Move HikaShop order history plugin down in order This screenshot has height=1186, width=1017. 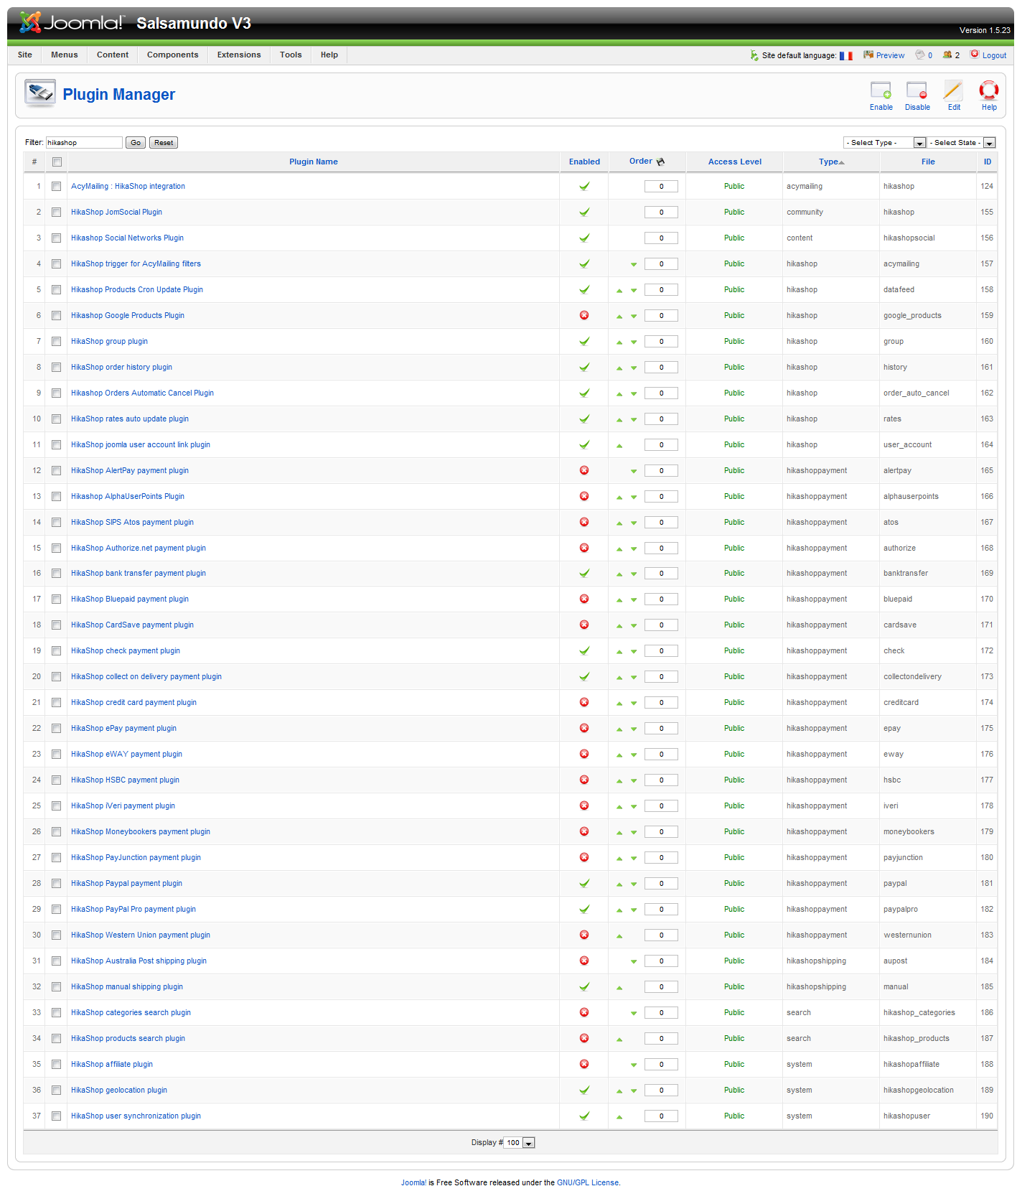[x=634, y=368]
